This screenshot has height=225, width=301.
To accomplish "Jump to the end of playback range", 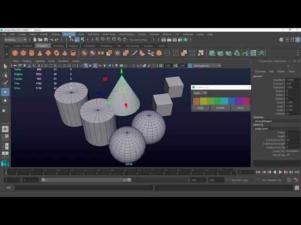I will pos(297,172).
